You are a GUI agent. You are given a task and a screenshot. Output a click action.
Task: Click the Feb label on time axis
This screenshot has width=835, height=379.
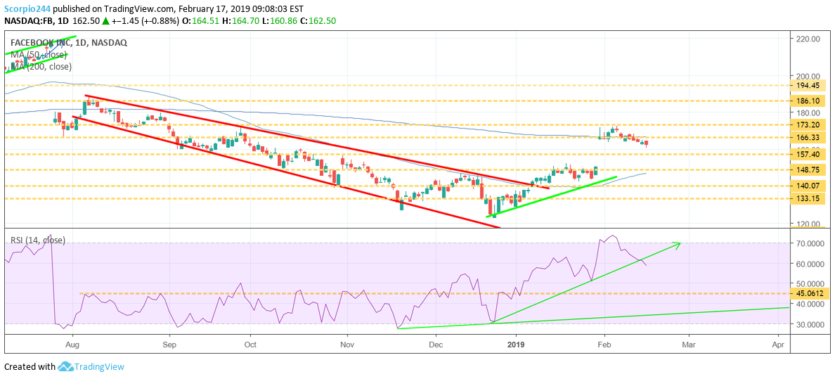(x=603, y=345)
